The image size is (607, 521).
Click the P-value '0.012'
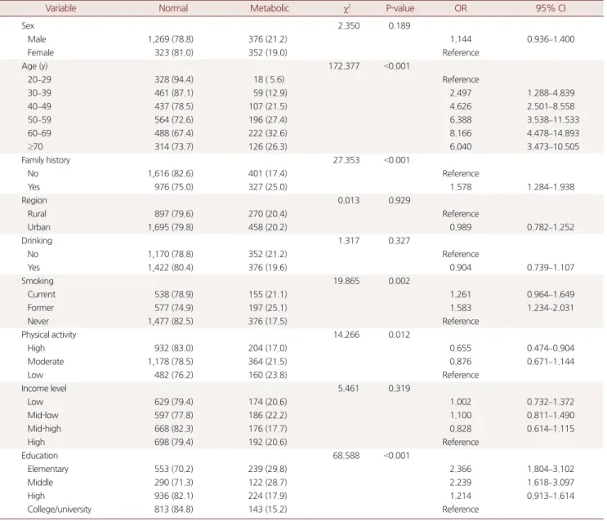[x=399, y=335]
